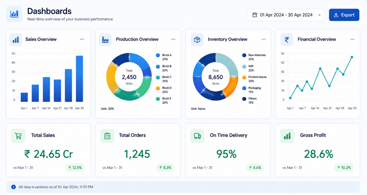Click the 4.6% growth badge on On Time Delivery

[255, 167]
